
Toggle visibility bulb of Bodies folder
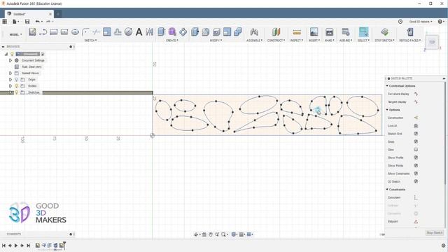(x=17, y=85)
